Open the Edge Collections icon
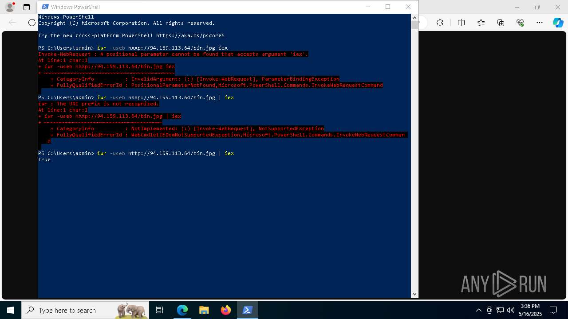This screenshot has width=568, height=319. click(501, 23)
